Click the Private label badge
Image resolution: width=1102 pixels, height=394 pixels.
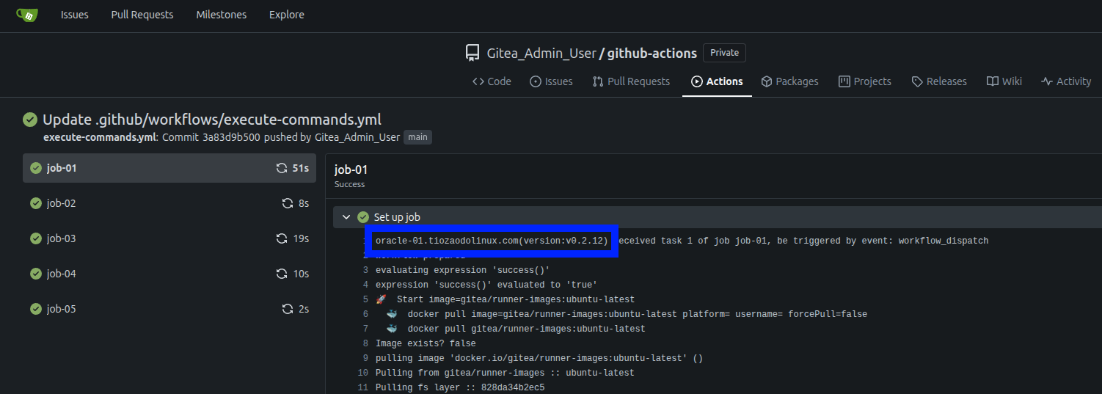coord(724,53)
